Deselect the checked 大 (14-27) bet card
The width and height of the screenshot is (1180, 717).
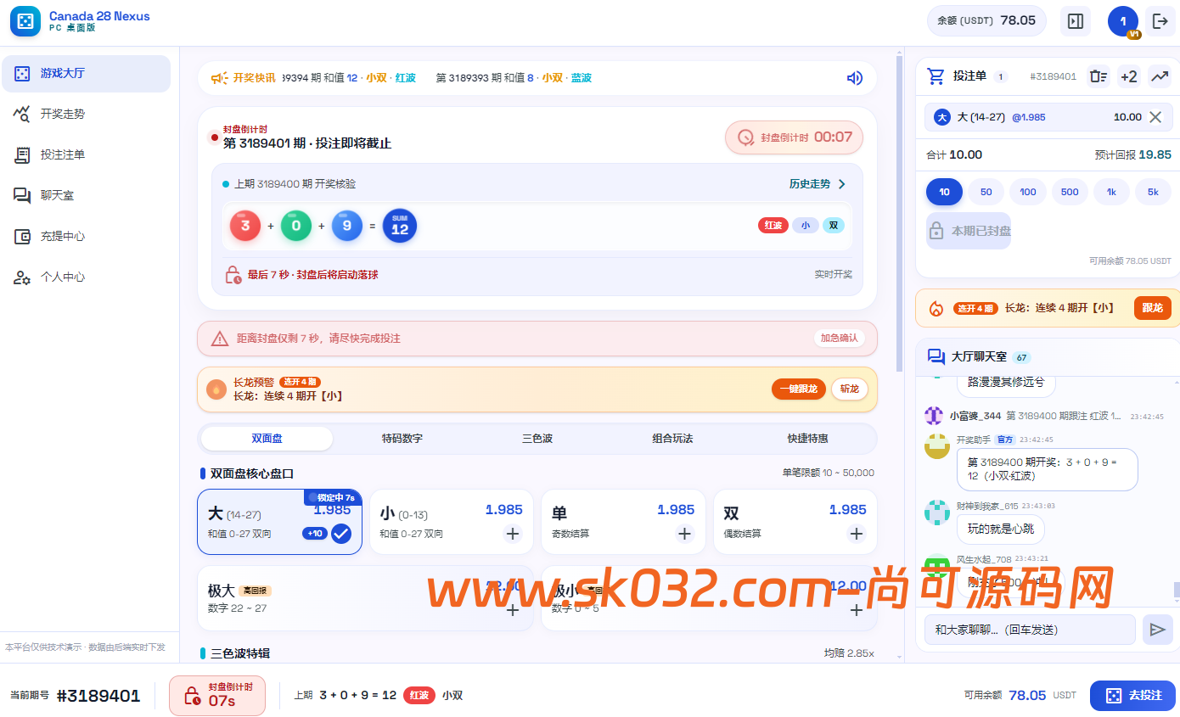click(x=279, y=522)
